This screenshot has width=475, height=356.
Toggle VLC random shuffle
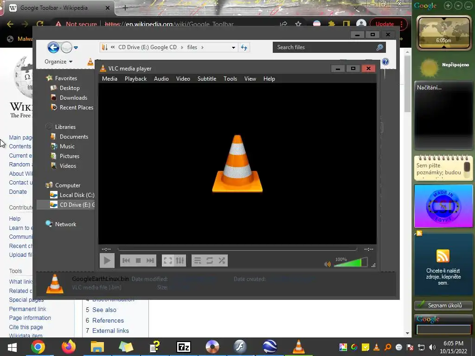click(x=221, y=261)
